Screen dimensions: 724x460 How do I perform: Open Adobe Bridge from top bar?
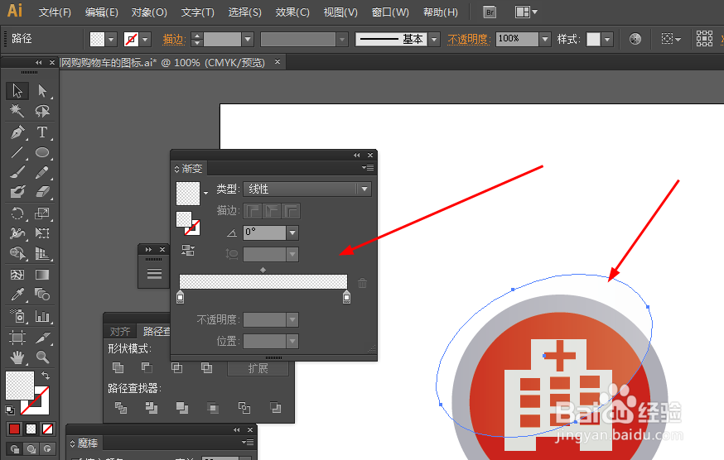coord(490,12)
